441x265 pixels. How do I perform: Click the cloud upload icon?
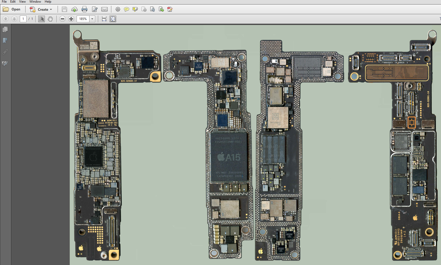pyautogui.click(x=74, y=9)
